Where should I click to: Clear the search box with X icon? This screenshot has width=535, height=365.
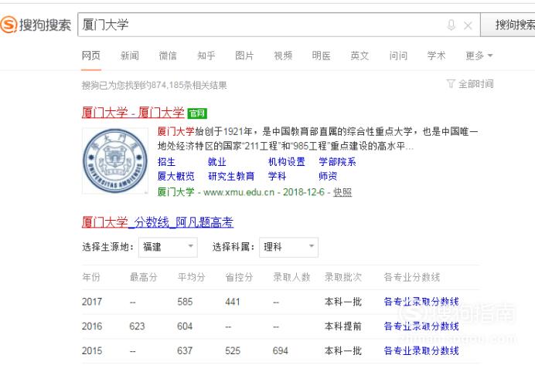(x=468, y=25)
